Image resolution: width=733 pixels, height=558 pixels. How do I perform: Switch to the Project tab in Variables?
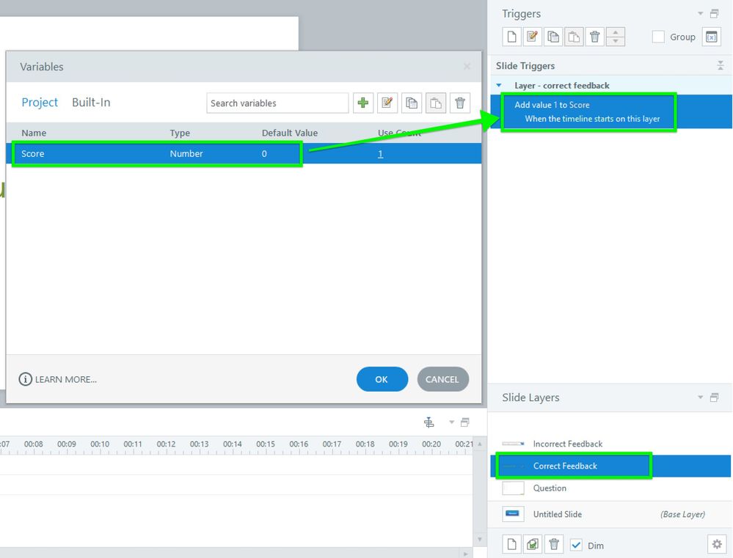pos(40,103)
